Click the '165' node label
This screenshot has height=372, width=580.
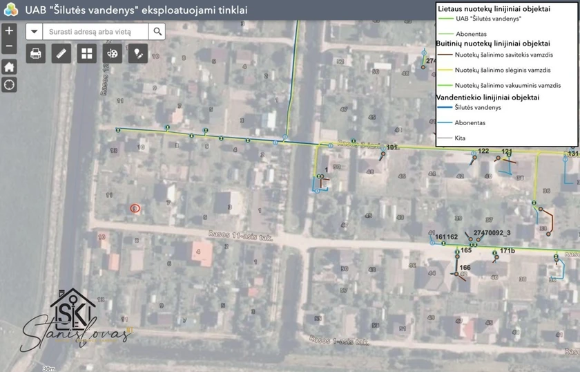coord(466,250)
